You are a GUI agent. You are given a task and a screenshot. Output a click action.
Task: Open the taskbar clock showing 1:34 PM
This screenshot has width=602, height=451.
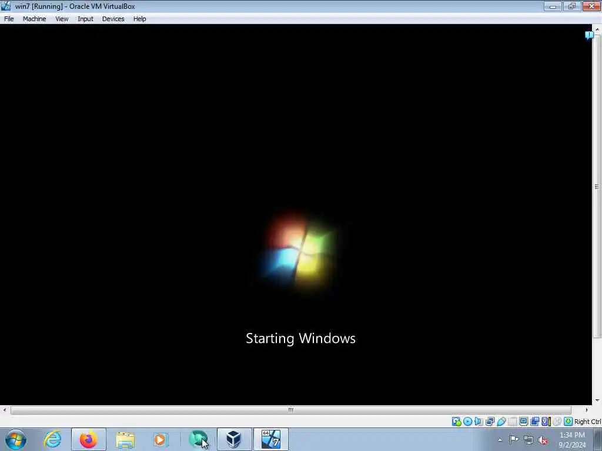point(573,440)
